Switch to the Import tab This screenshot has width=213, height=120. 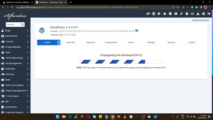coord(192,42)
